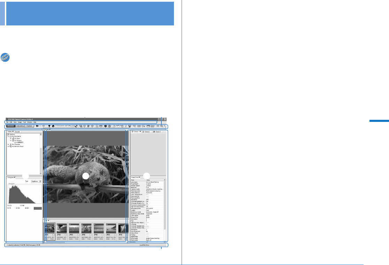Tick the checkbox under the sixth thumbnail
The image size is (389, 265).
tap(115, 235)
